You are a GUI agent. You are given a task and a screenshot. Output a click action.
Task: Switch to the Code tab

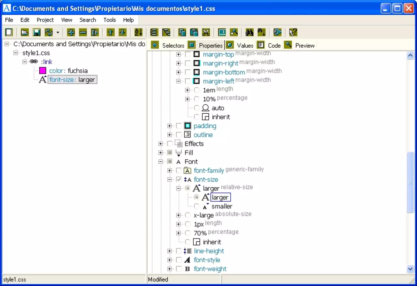(x=269, y=45)
